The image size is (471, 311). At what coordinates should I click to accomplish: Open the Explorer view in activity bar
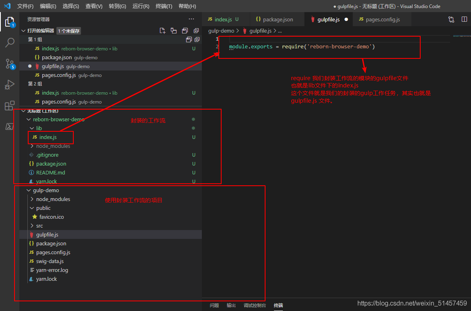pos(10,22)
